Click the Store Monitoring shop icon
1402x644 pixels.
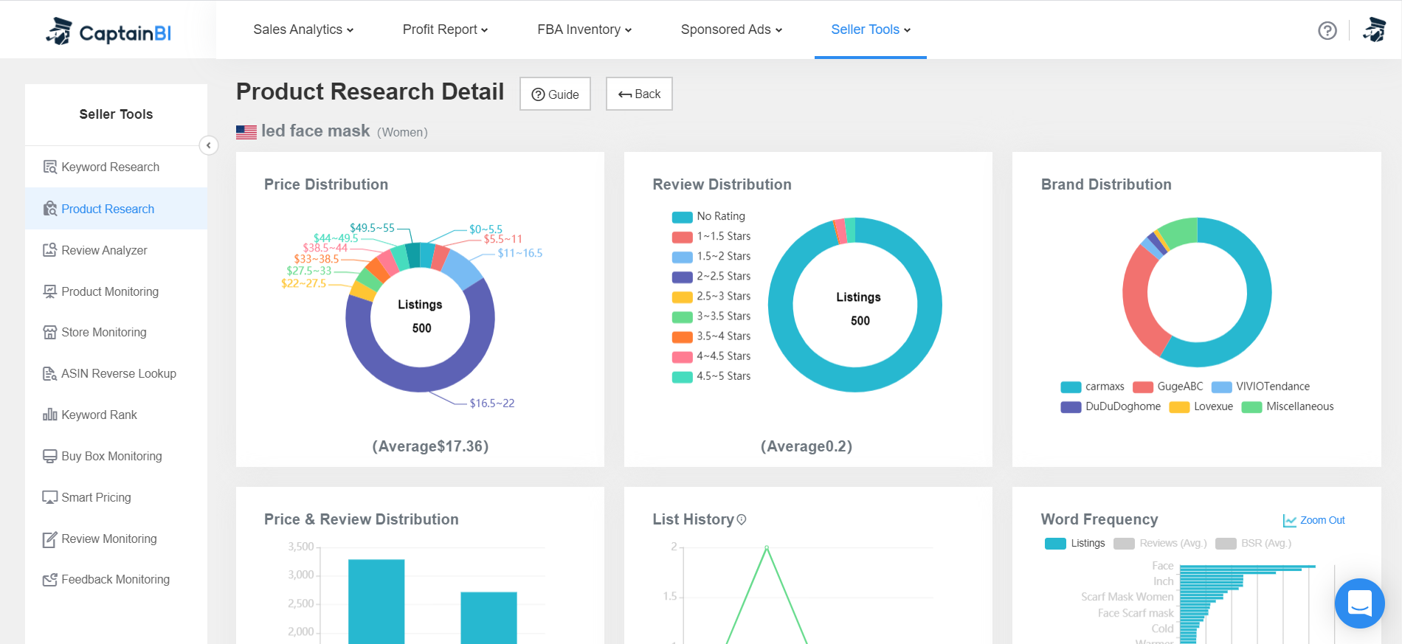point(49,333)
